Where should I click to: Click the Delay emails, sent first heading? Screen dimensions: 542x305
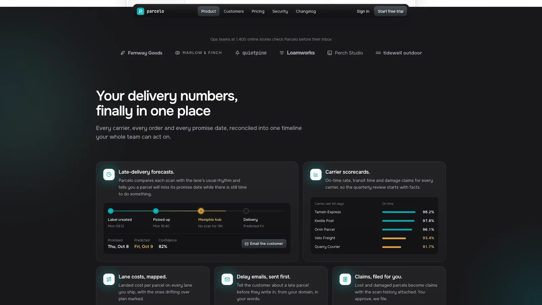click(264, 277)
